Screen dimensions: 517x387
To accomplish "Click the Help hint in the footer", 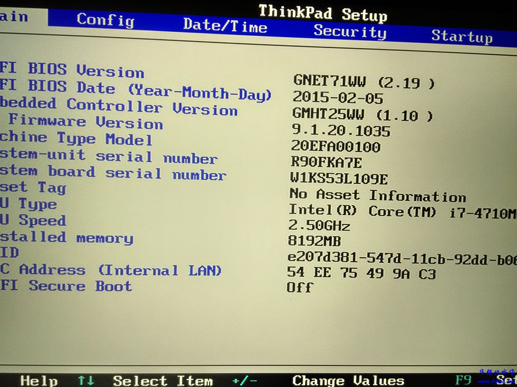I will click(39, 381).
